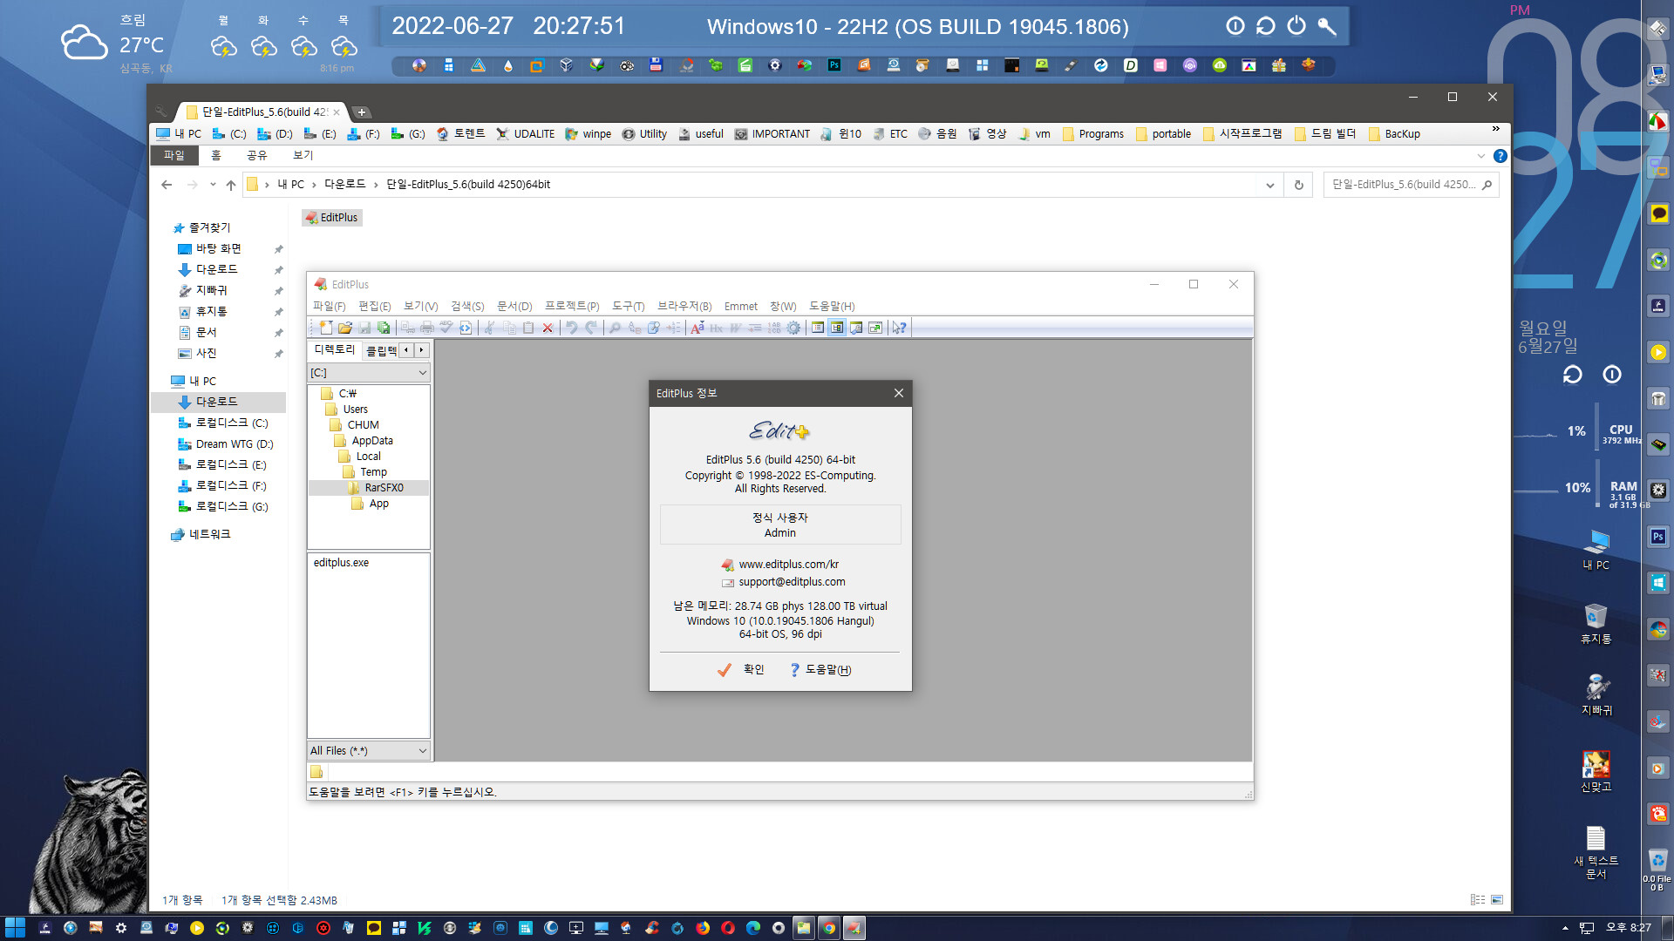This screenshot has width=1674, height=941.
Task: Select the AppData folder in directory tree
Action: 372,441
